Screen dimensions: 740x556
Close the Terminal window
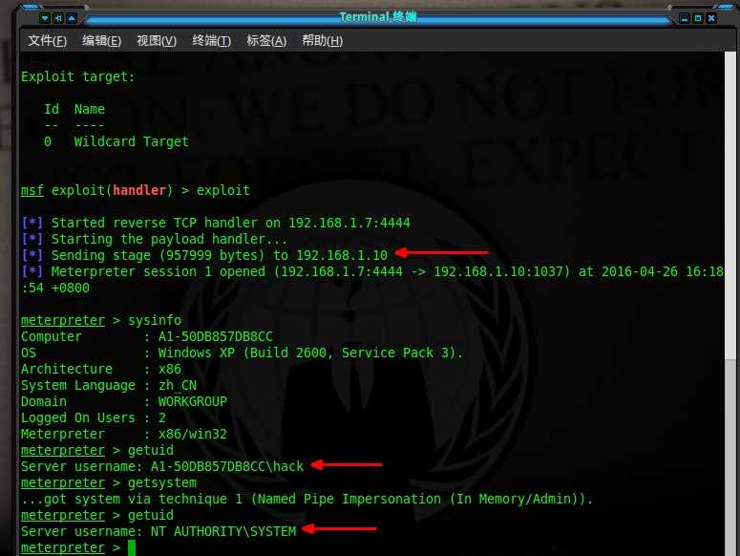pos(711,18)
